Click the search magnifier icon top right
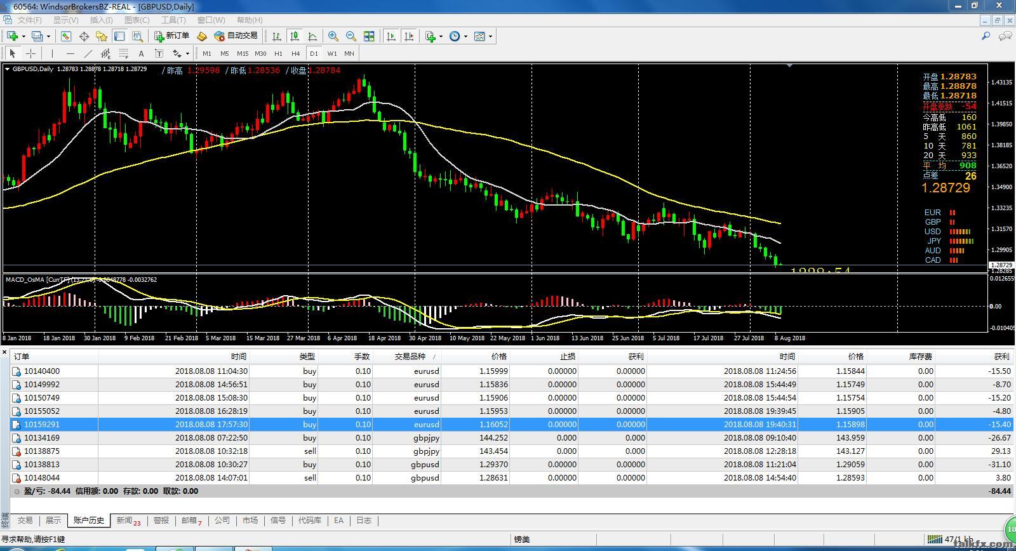The image size is (1016, 551). (x=986, y=36)
